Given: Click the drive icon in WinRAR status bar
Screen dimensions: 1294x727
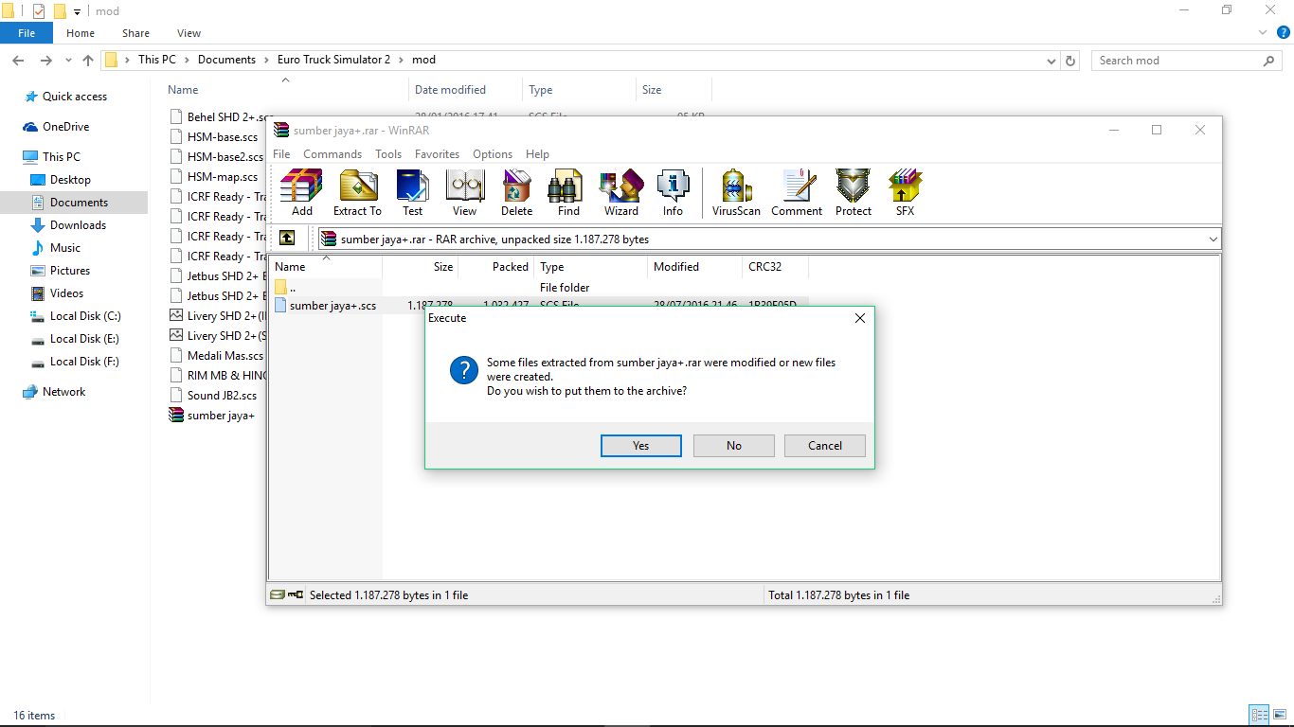Looking at the screenshot, I should tap(278, 595).
